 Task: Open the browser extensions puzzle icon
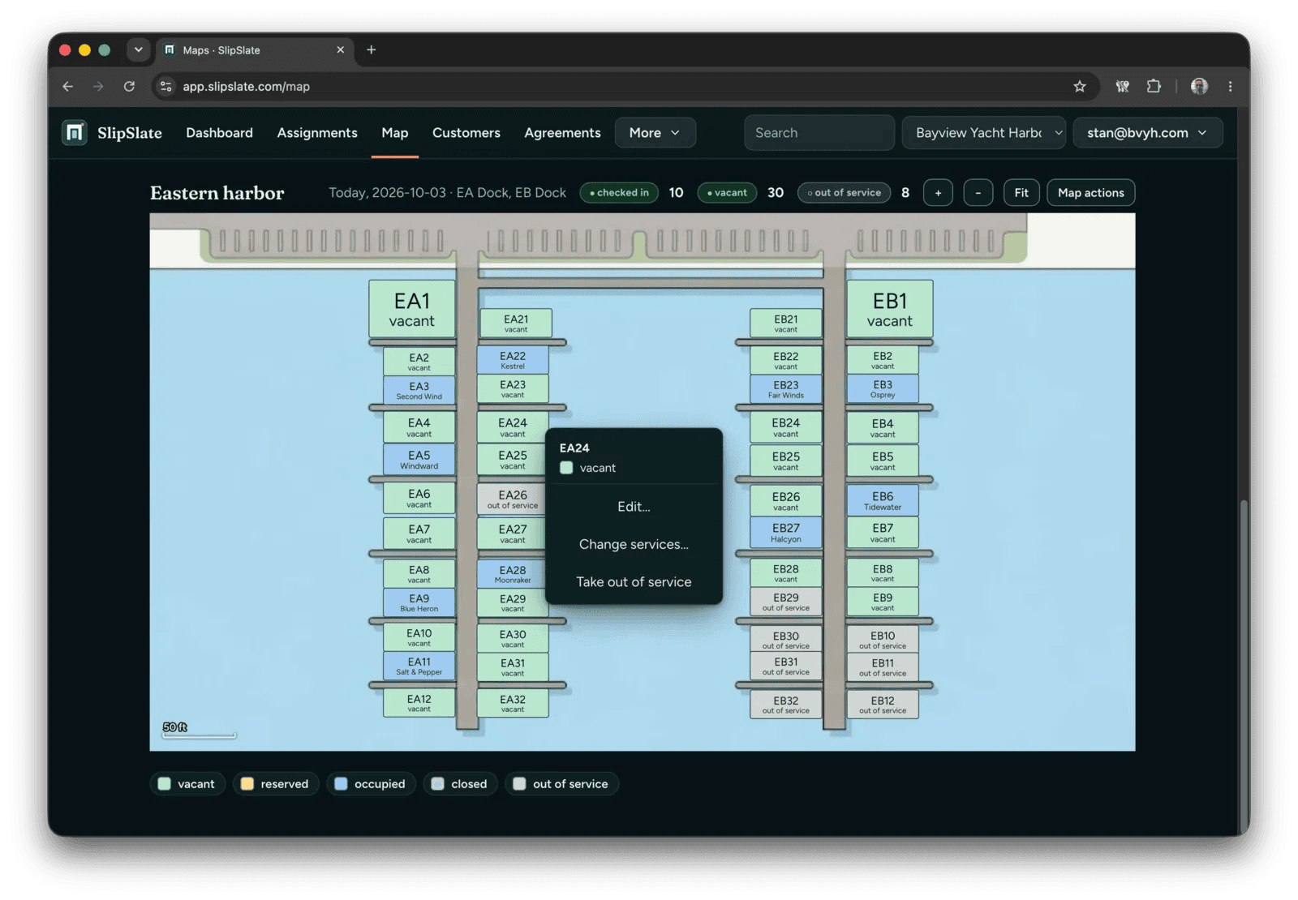tap(1154, 86)
